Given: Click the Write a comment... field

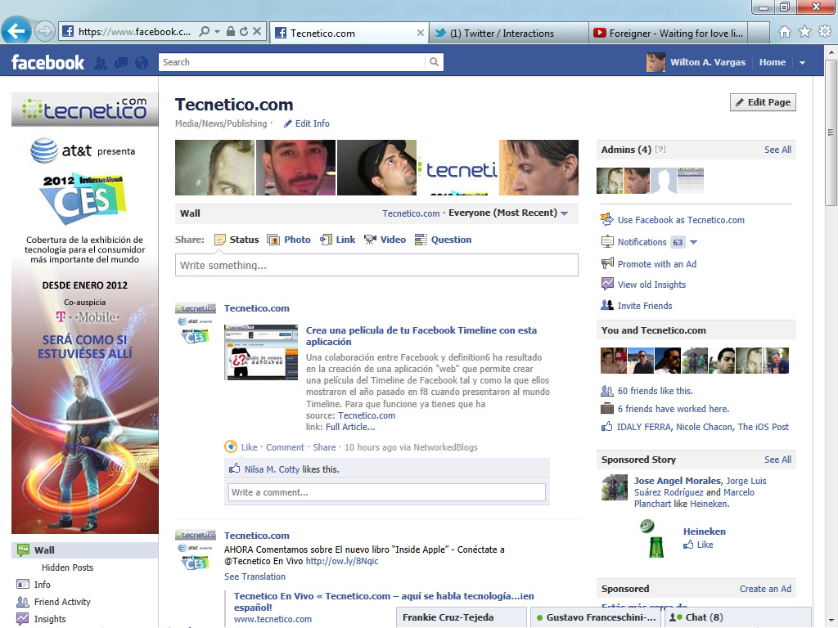Looking at the screenshot, I should (387, 492).
